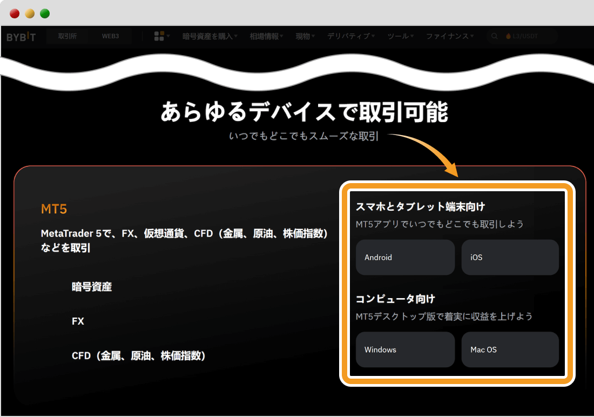Expand the 暗号資産を購入 menu
This screenshot has height=417, width=594.
coord(210,36)
